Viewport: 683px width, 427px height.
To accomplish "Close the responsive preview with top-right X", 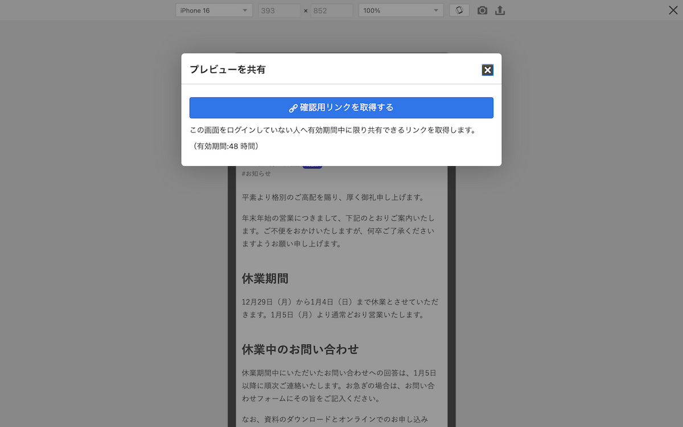I will (673, 10).
